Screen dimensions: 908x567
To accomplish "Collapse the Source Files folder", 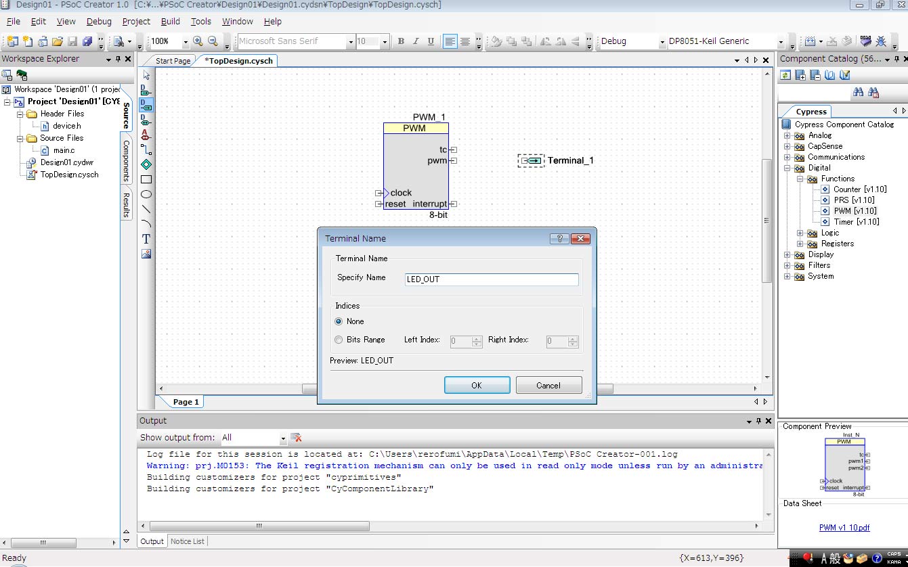I will click(20, 138).
